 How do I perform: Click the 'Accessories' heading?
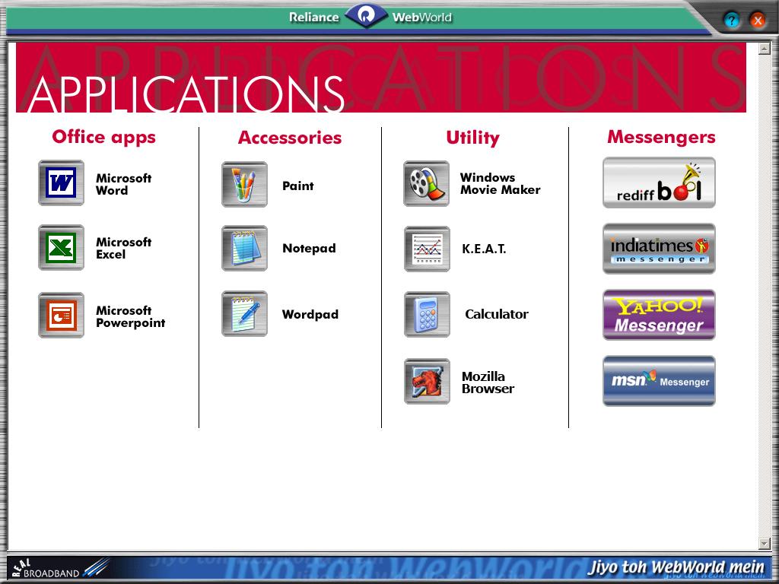(x=290, y=138)
